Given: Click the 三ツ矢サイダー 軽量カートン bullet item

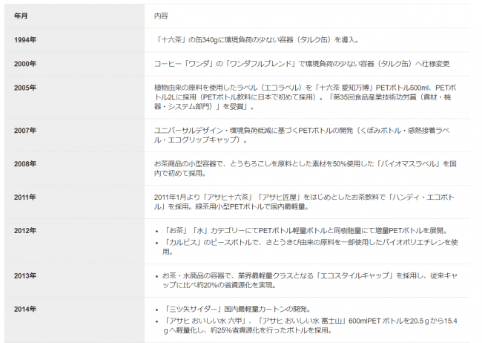Looking at the screenshot, I should pos(237,309).
